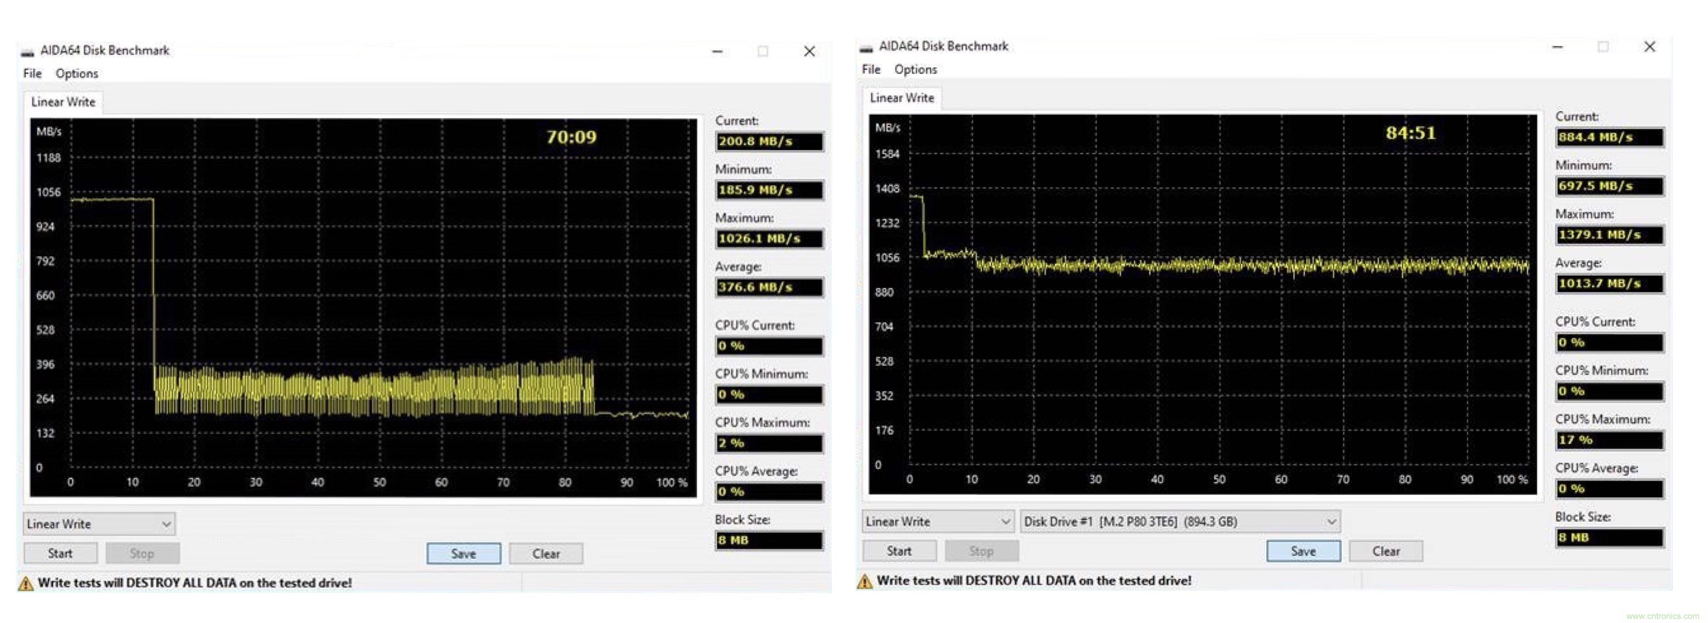1708x623 pixels.
Task: Click elapsed time 84:51 on right graph
Action: click(x=1410, y=133)
